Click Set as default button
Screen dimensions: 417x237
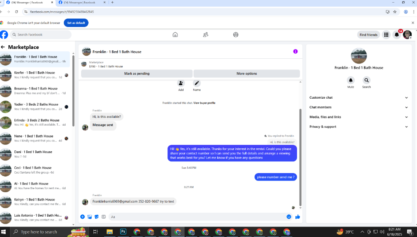coord(76,23)
